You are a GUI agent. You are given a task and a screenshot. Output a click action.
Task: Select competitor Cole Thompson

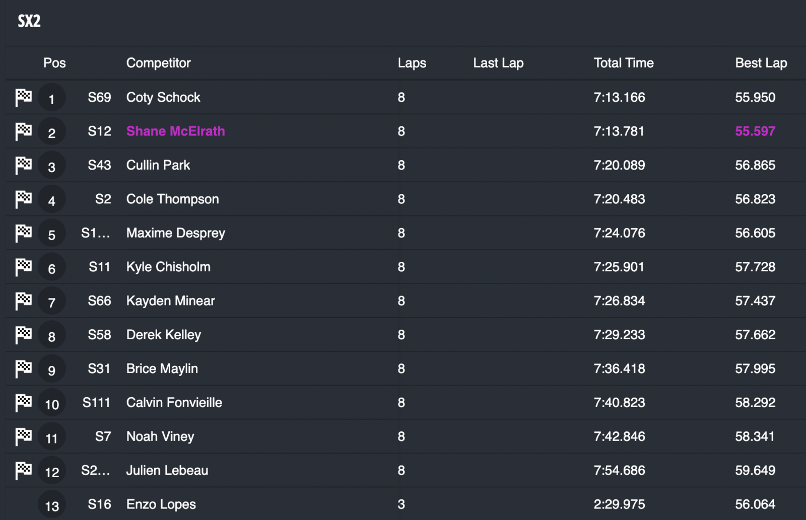tap(172, 199)
